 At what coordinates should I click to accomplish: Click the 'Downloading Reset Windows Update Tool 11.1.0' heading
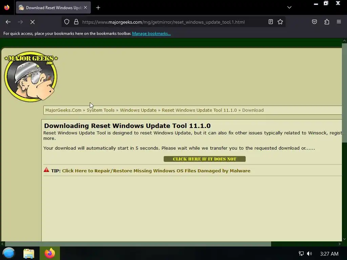click(127, 126)
